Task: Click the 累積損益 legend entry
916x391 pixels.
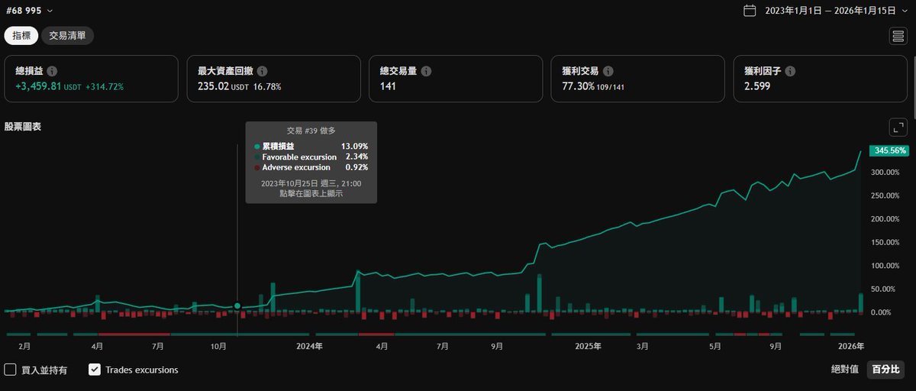Action: click(x=278, y=146)
